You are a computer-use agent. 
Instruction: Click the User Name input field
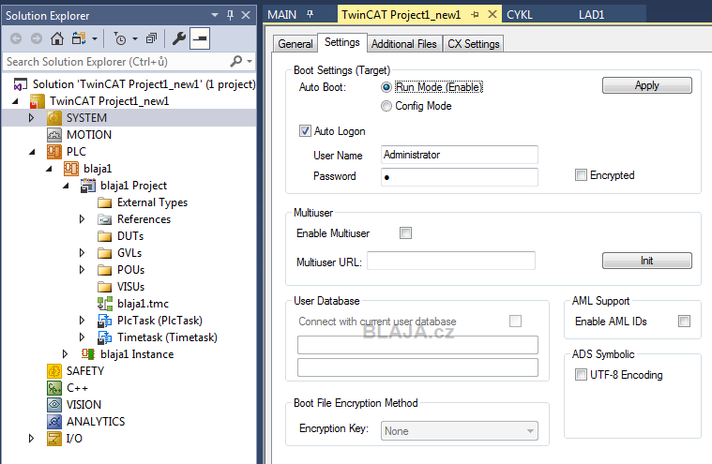coord(459,155)
